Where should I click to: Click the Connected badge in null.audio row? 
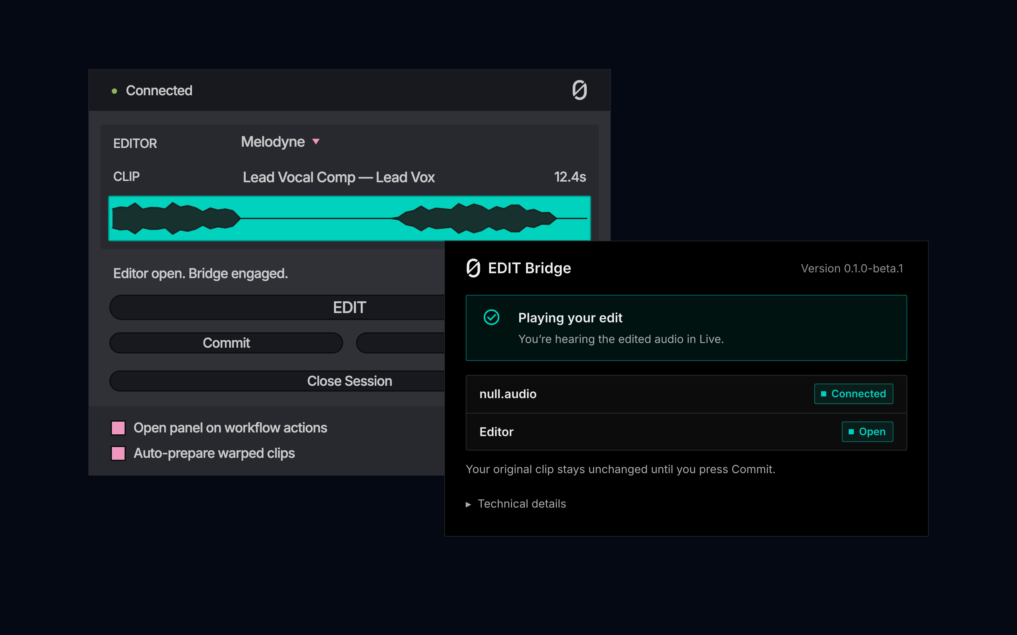[854, 394]
